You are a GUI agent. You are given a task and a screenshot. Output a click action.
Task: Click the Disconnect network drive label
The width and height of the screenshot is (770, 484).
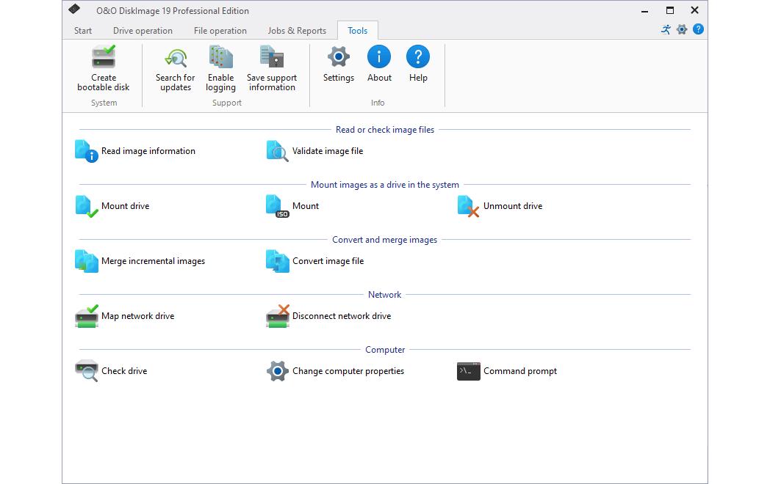(342, 316)
